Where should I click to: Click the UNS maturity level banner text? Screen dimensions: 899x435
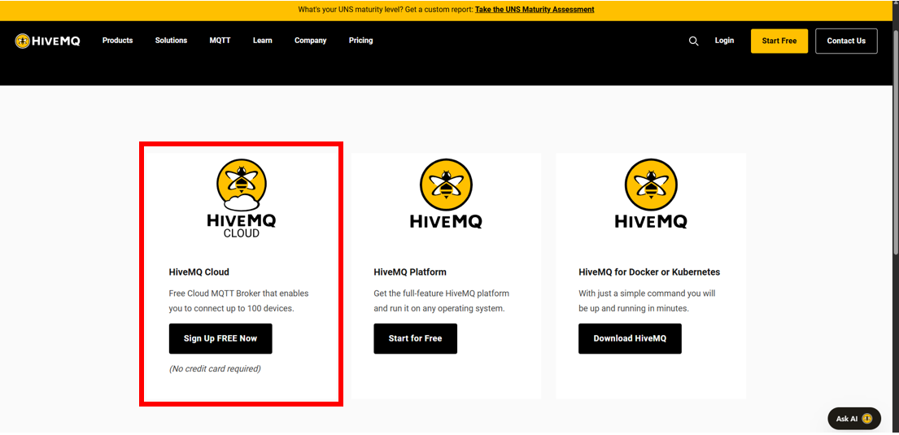pos(386,10)
